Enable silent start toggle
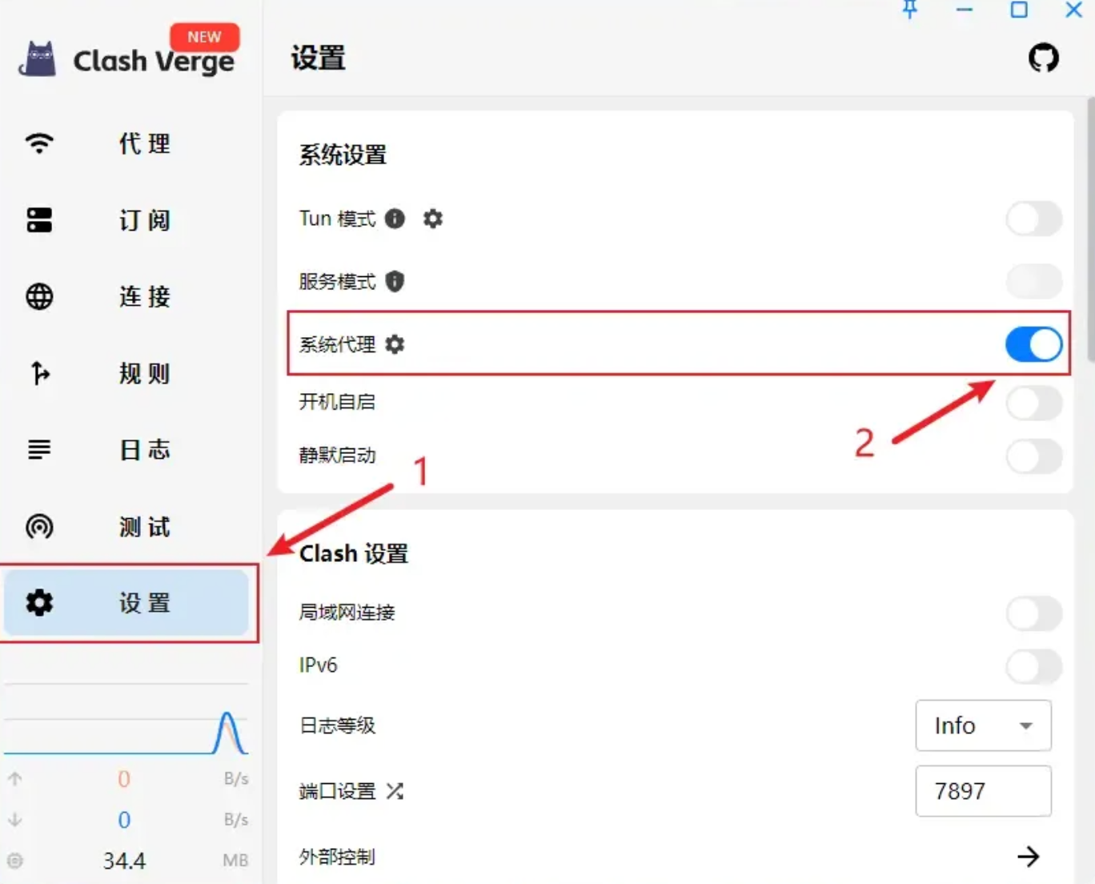The width and height of the screenshot is (1095, 884). [x=1033, y=456]
